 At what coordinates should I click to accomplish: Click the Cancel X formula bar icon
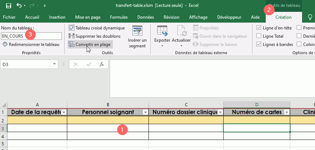(76, 64)
